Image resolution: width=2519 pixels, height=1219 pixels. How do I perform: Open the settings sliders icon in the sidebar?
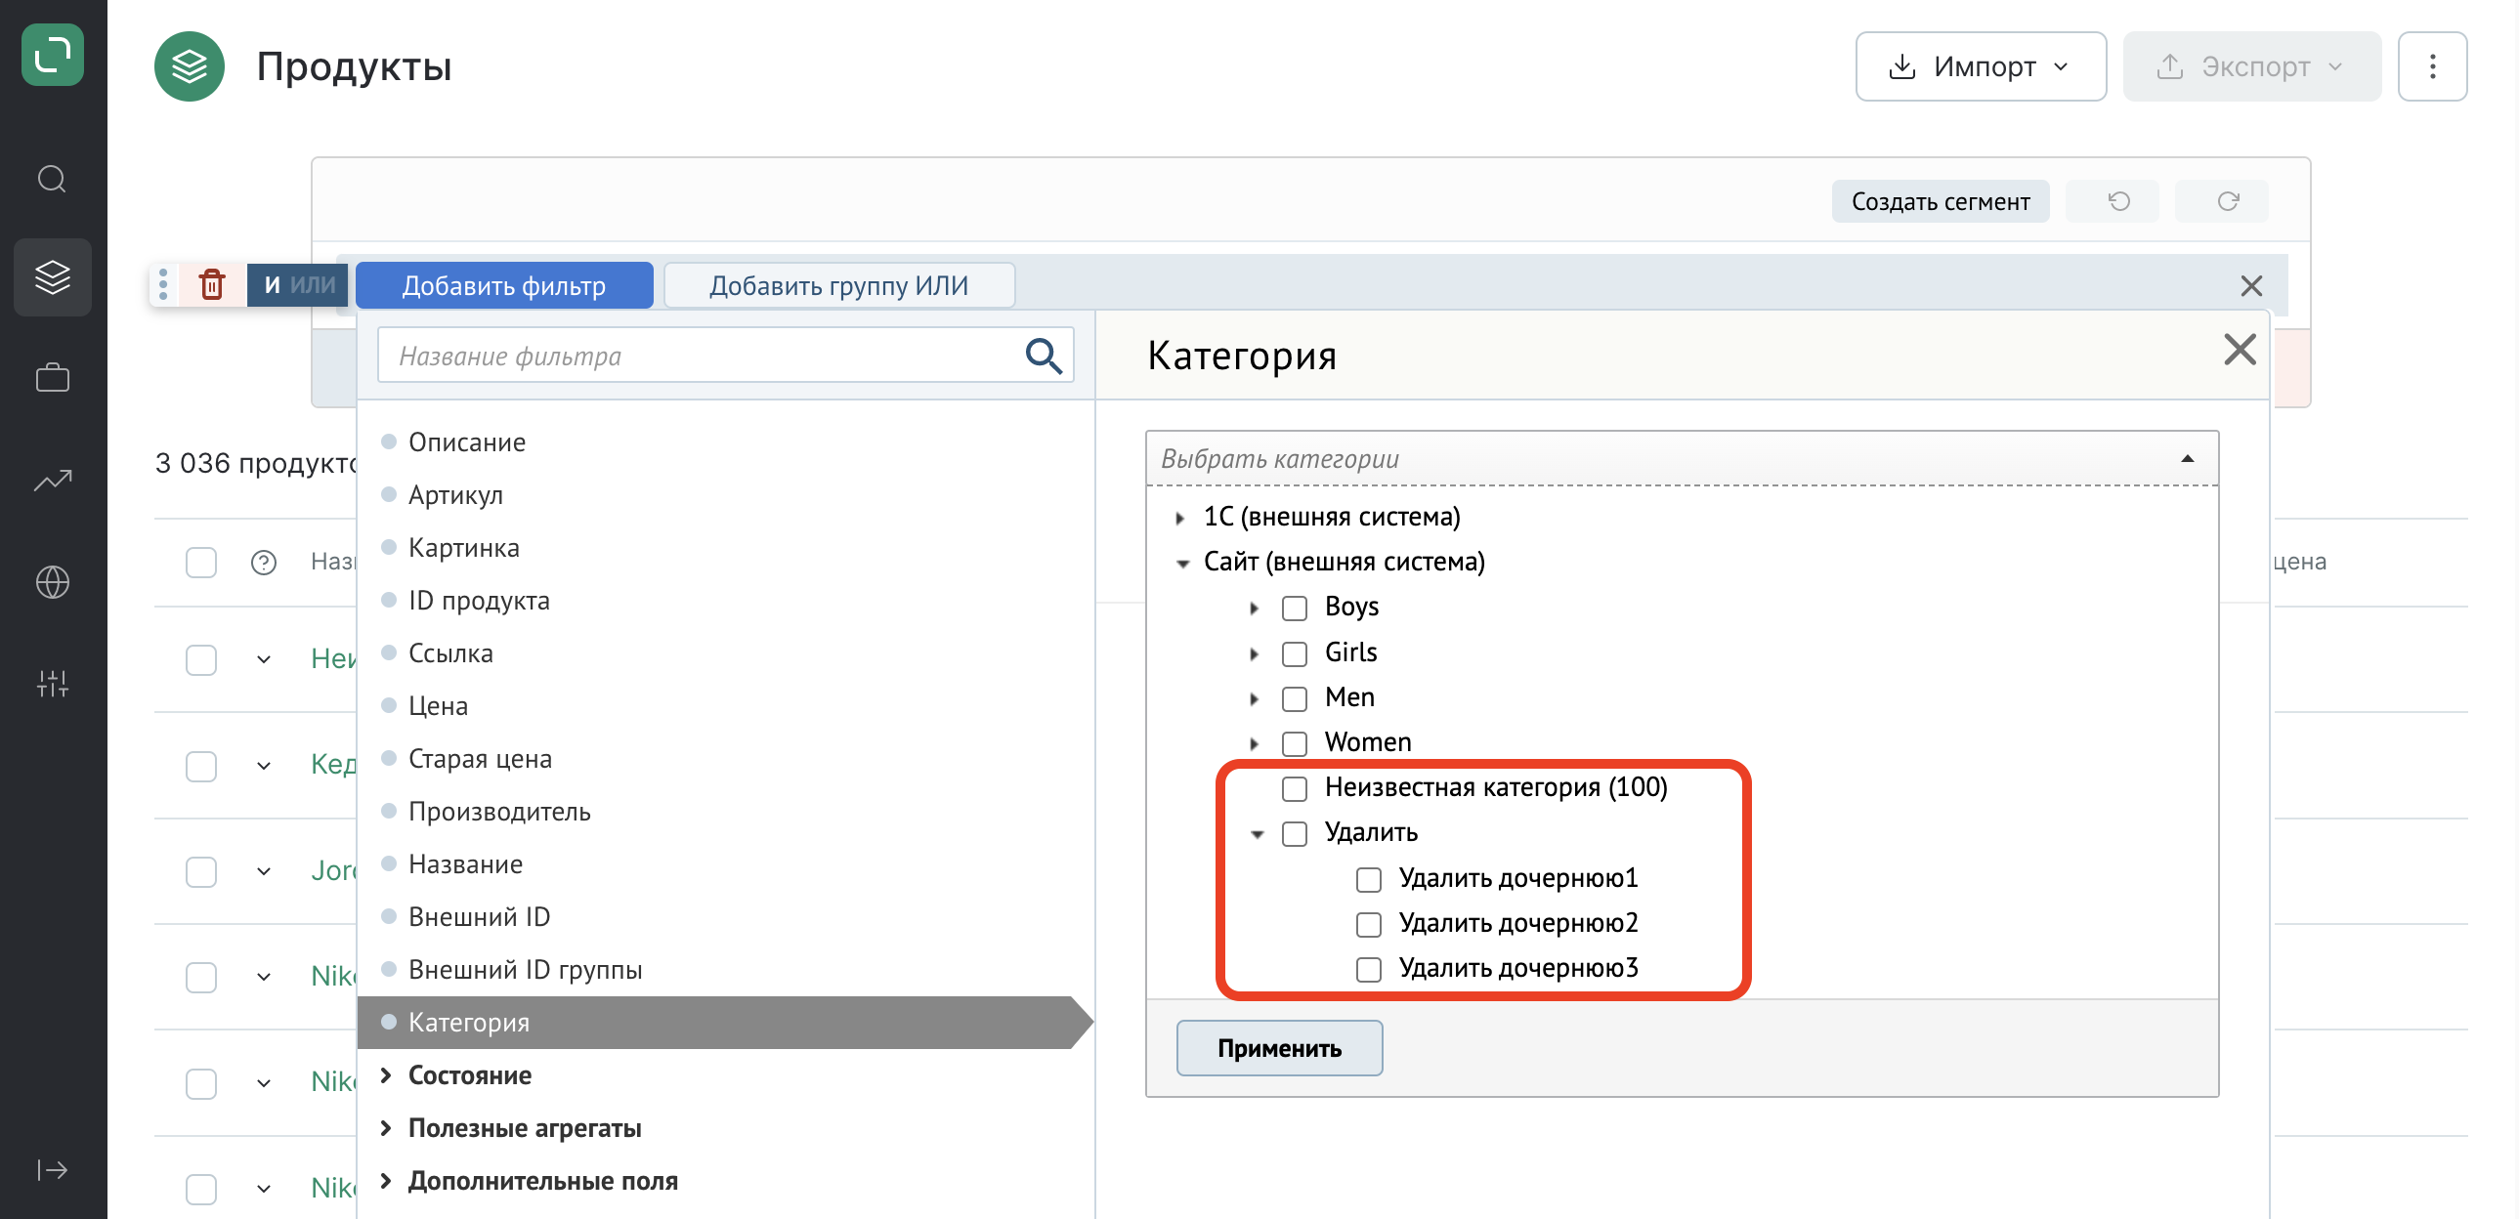point(53,684)
